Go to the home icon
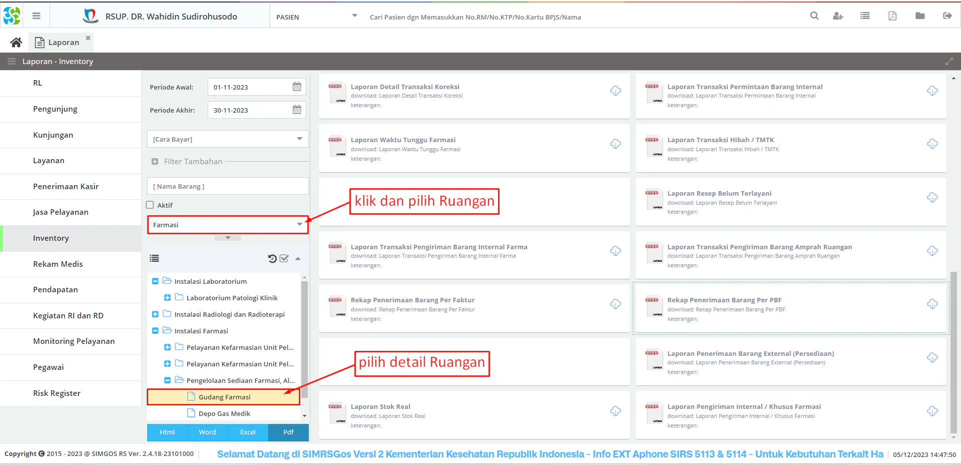This screenshot has height=465, width=961. (16, 43)
